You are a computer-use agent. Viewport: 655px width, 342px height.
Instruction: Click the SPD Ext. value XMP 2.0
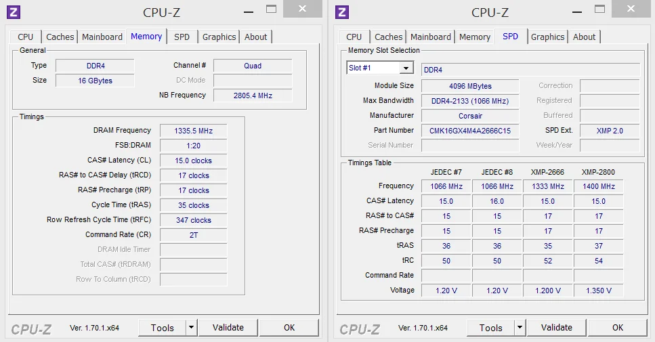pos(610,131)
